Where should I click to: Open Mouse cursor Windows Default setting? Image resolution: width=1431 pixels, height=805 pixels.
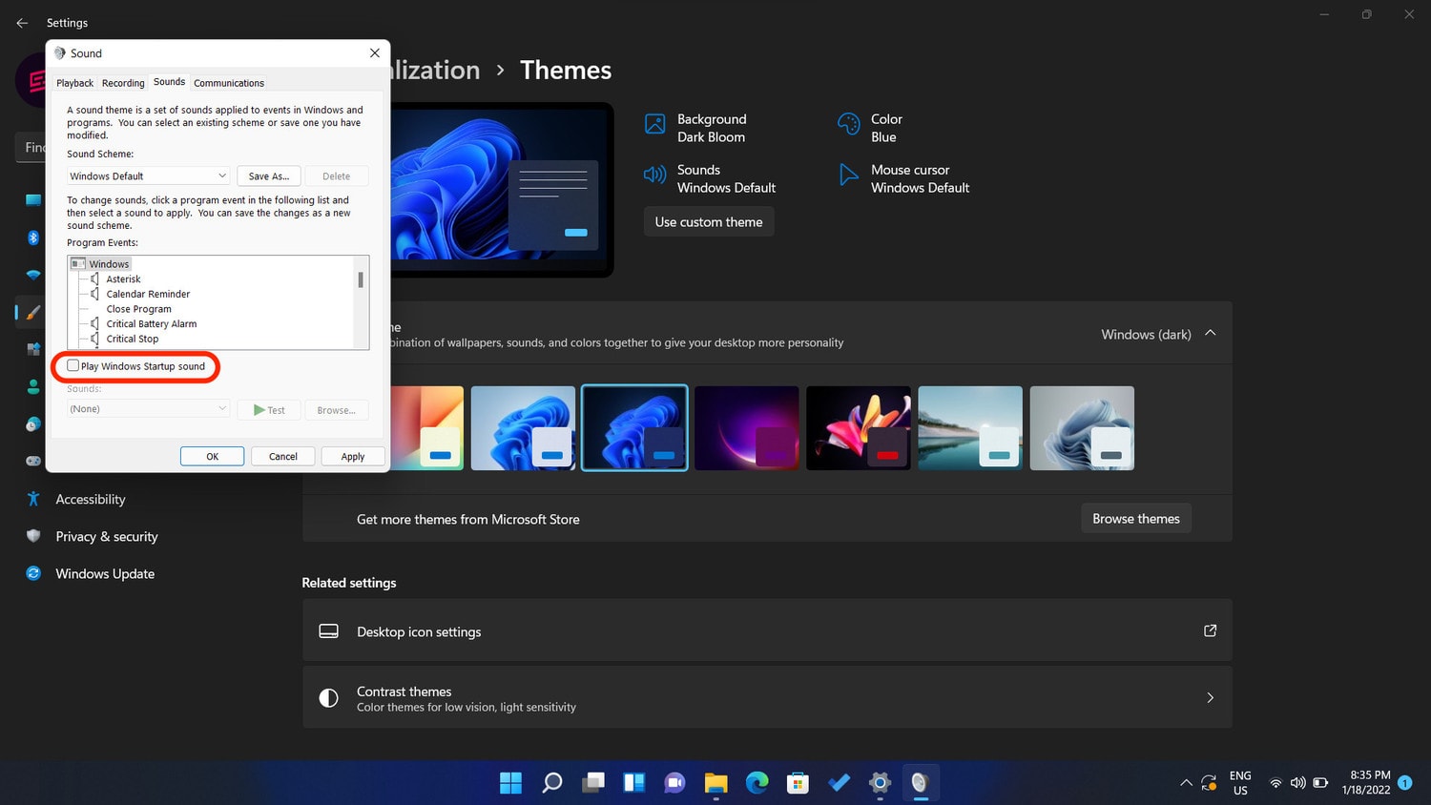pos(903,178)
